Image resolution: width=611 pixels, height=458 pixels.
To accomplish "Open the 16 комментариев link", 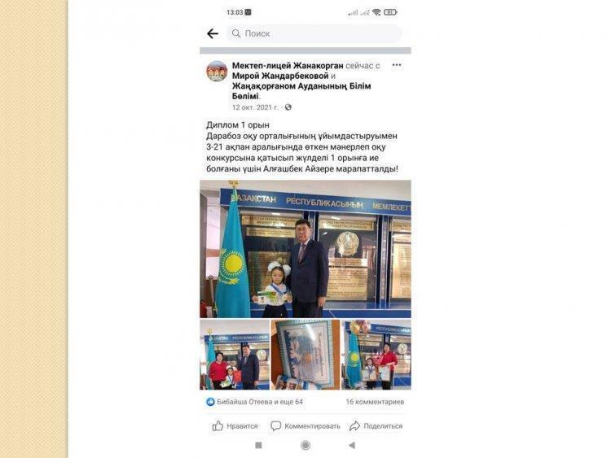I will 375,402.
